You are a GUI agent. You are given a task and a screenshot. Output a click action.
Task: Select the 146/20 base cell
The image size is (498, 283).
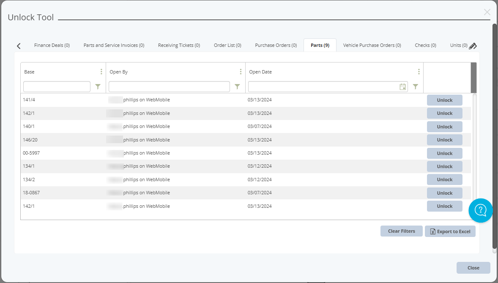point(30,139)
